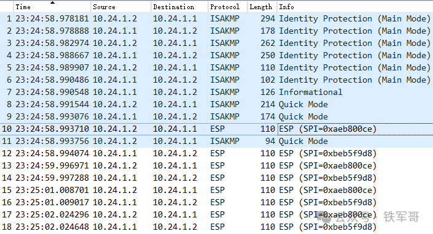The image size is (433, 234).
Task: Click the Info cell of packet 16
Action: tap(328, 202)
